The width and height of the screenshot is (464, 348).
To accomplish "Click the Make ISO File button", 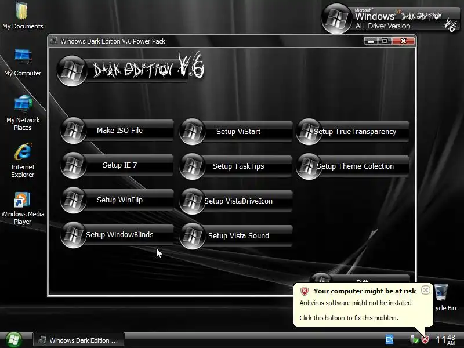I will pyautogui.click(x=117, y=130).
